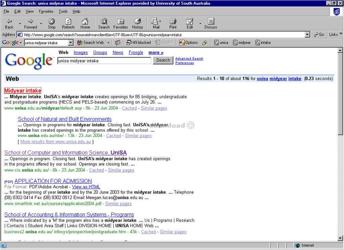The height and width of the screenshot is (250, 344).
Task: Open the View menu
Action: (30, 11)
